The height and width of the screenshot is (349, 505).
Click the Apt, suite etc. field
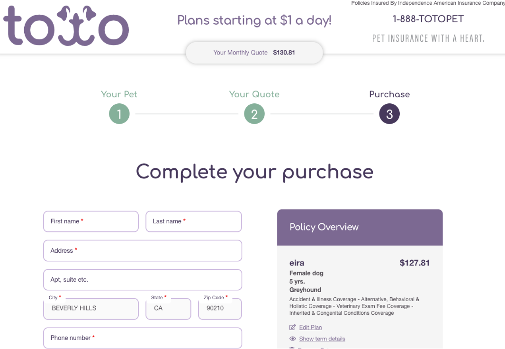click(143, 280)
